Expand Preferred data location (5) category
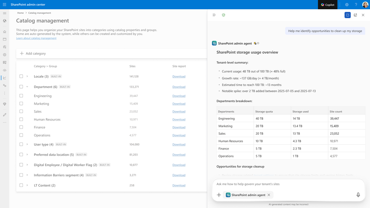This screenshot has width=370, height=208. [x=27, y=154]
